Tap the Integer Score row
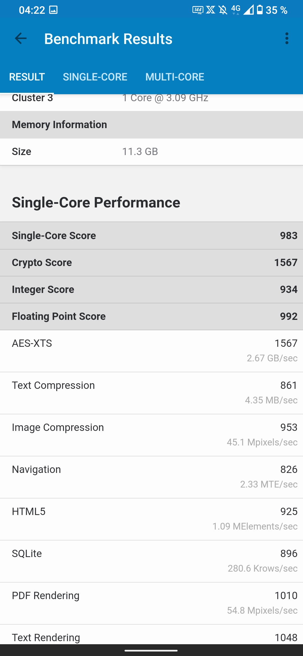The image size is (303, 656). point(151,290)
